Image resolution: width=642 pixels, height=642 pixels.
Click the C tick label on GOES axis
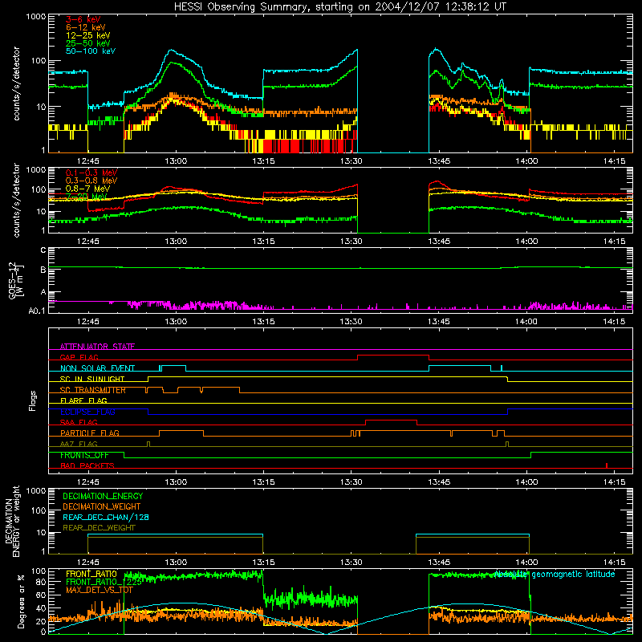(43, 250)
